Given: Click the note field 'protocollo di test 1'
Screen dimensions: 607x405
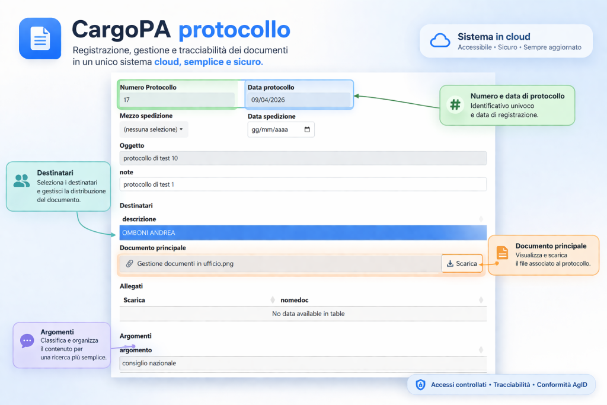Looking at the screenshot, I should 303,184.
